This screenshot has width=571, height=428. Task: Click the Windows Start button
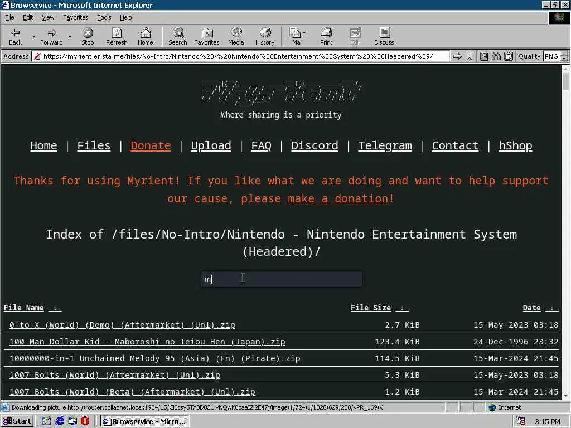[17, 421]
